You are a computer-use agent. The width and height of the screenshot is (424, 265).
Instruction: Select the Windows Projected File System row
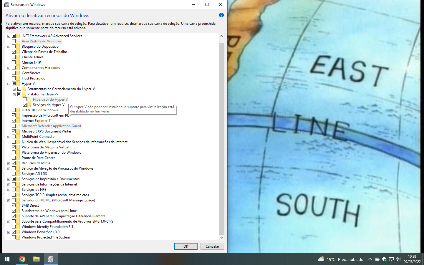click(46, 237)
